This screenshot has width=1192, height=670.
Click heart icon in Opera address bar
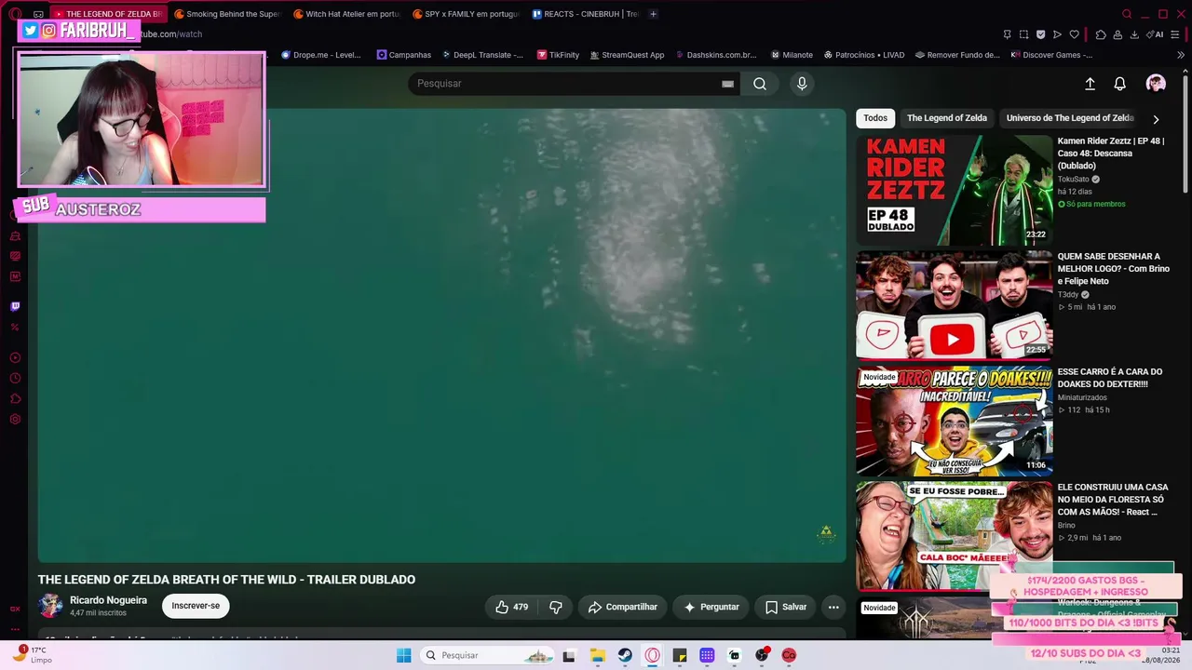pyautogui.click(x=1074, y=34)
